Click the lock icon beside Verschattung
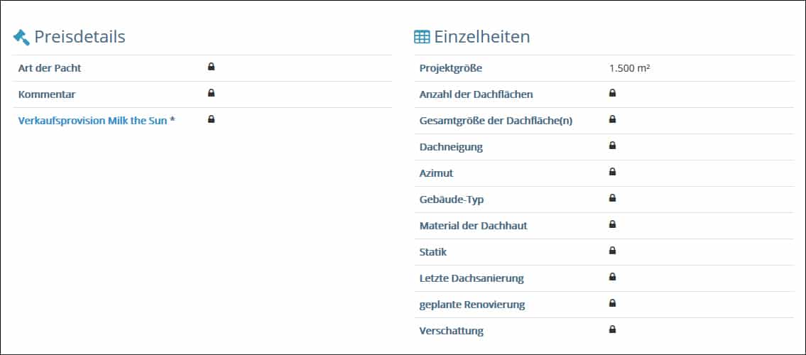 (612, 329)
